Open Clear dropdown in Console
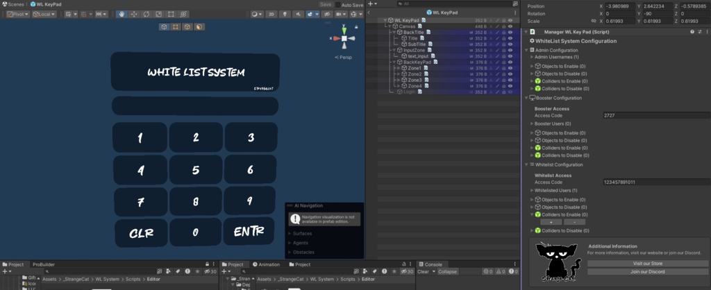Viewport: 711px width, 290px height. (x=434, y=271)
